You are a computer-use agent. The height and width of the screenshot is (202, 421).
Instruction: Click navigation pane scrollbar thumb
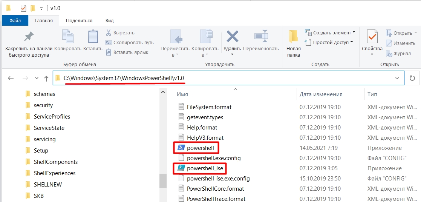(163, 180)
